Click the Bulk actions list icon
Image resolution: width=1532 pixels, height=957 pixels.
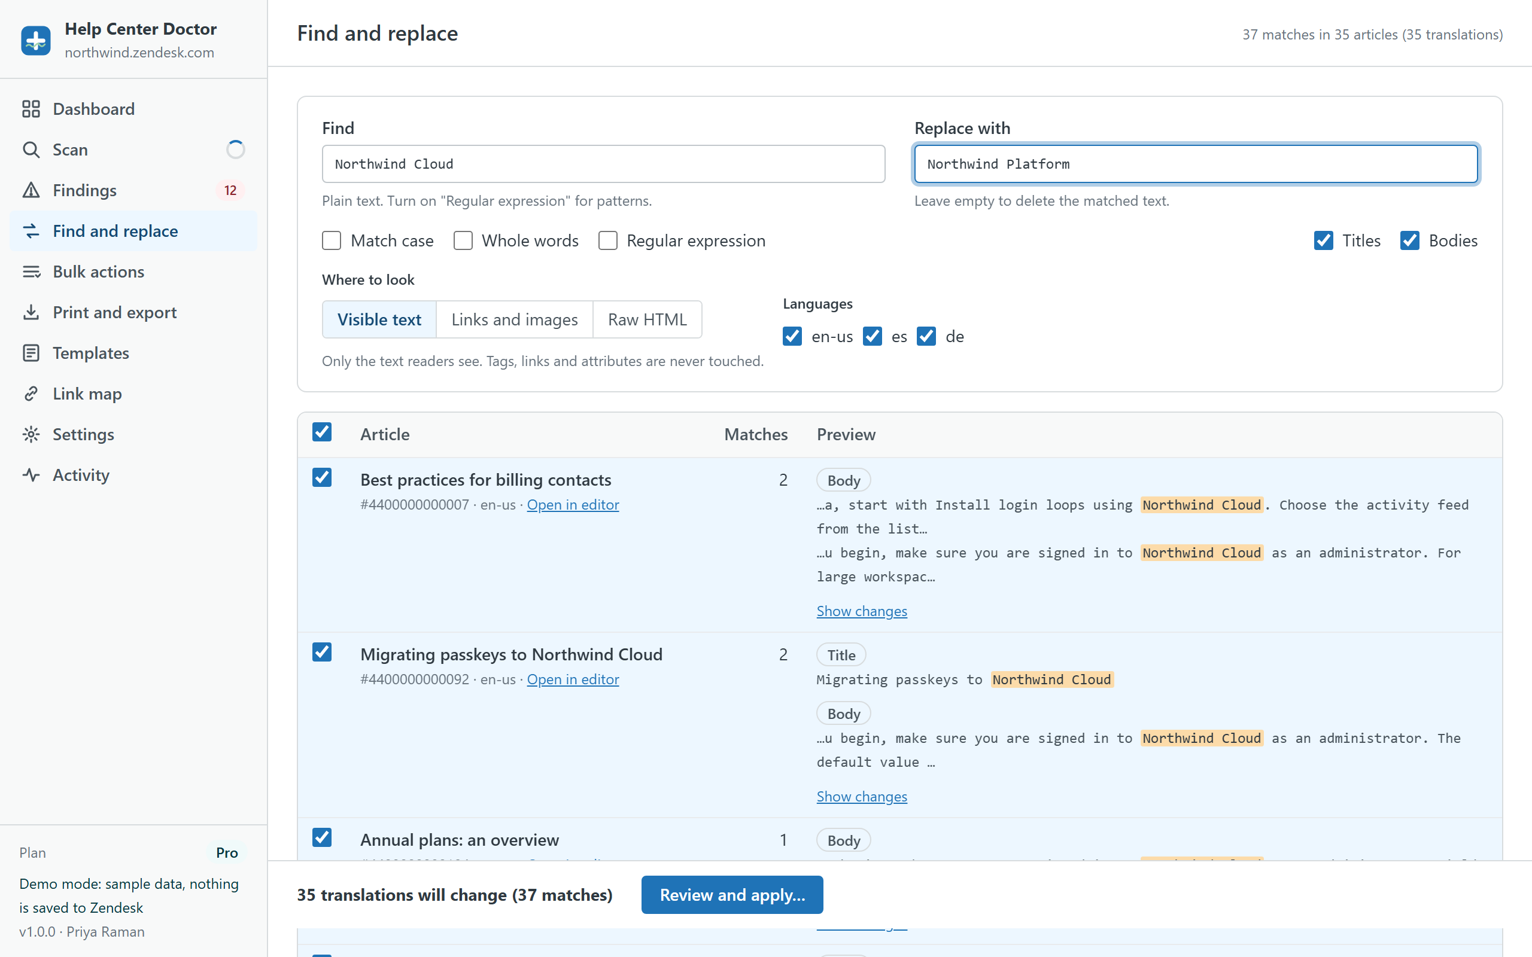[31, 272]
